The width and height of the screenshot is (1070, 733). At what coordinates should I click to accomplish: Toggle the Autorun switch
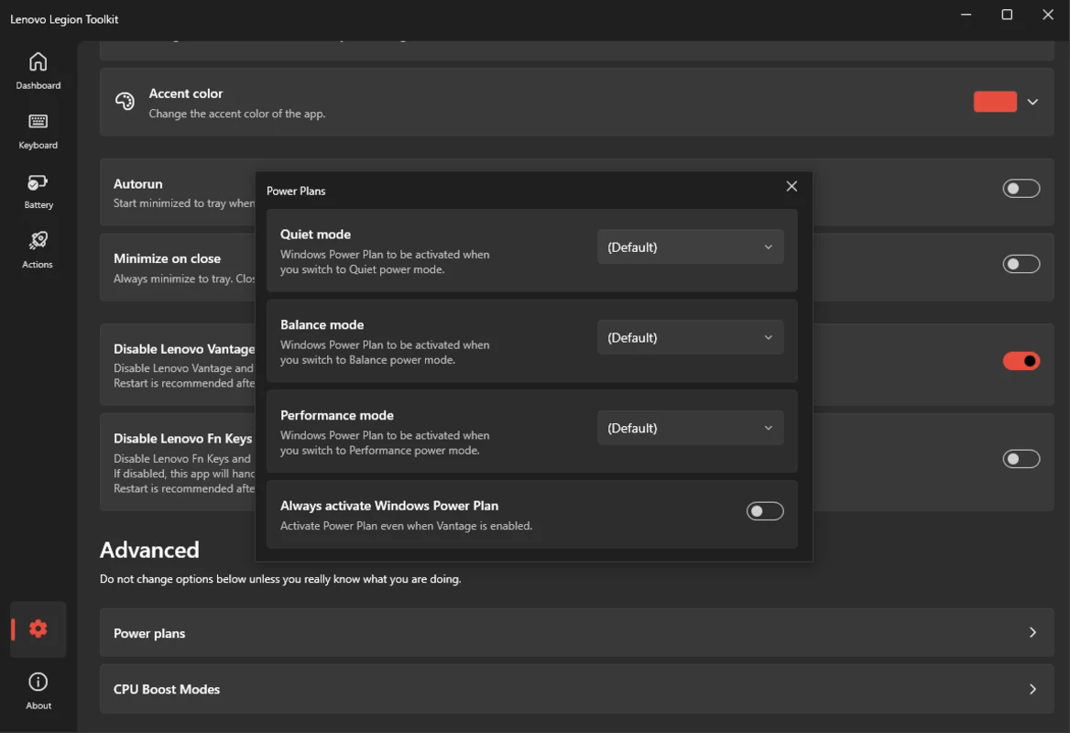coord(1021,189)
